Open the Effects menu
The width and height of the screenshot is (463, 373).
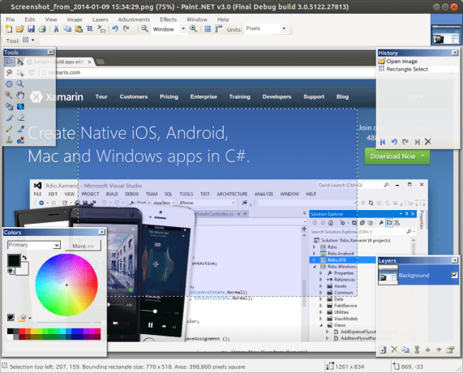tap(169, 19)
